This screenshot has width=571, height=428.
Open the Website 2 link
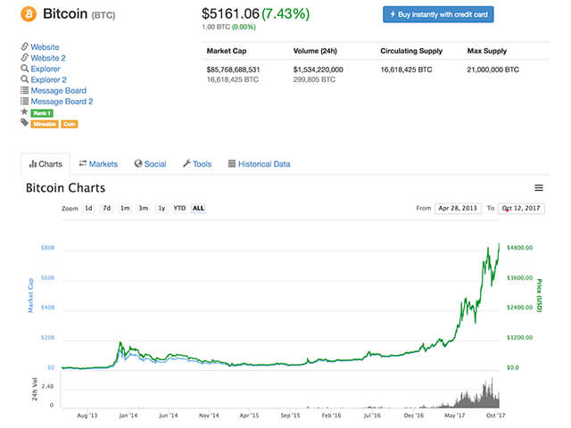pos(48,58)
